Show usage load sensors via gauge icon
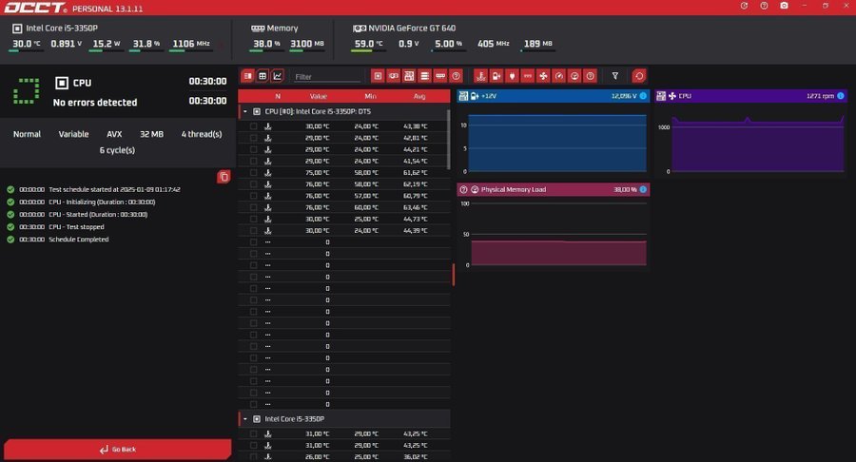856x462 pixels. pos(574,76)
